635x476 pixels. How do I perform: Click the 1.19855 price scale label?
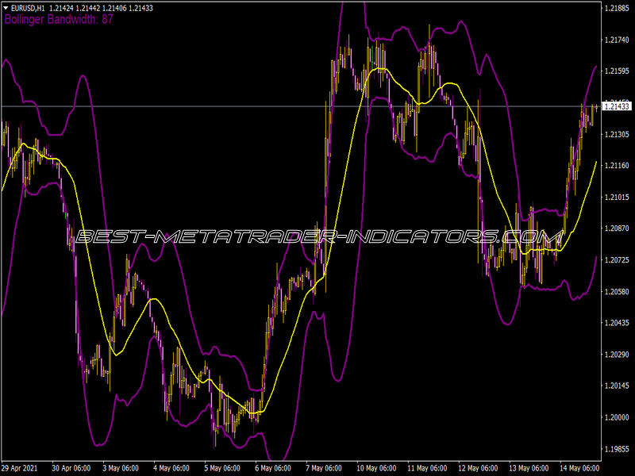(617, 449)
